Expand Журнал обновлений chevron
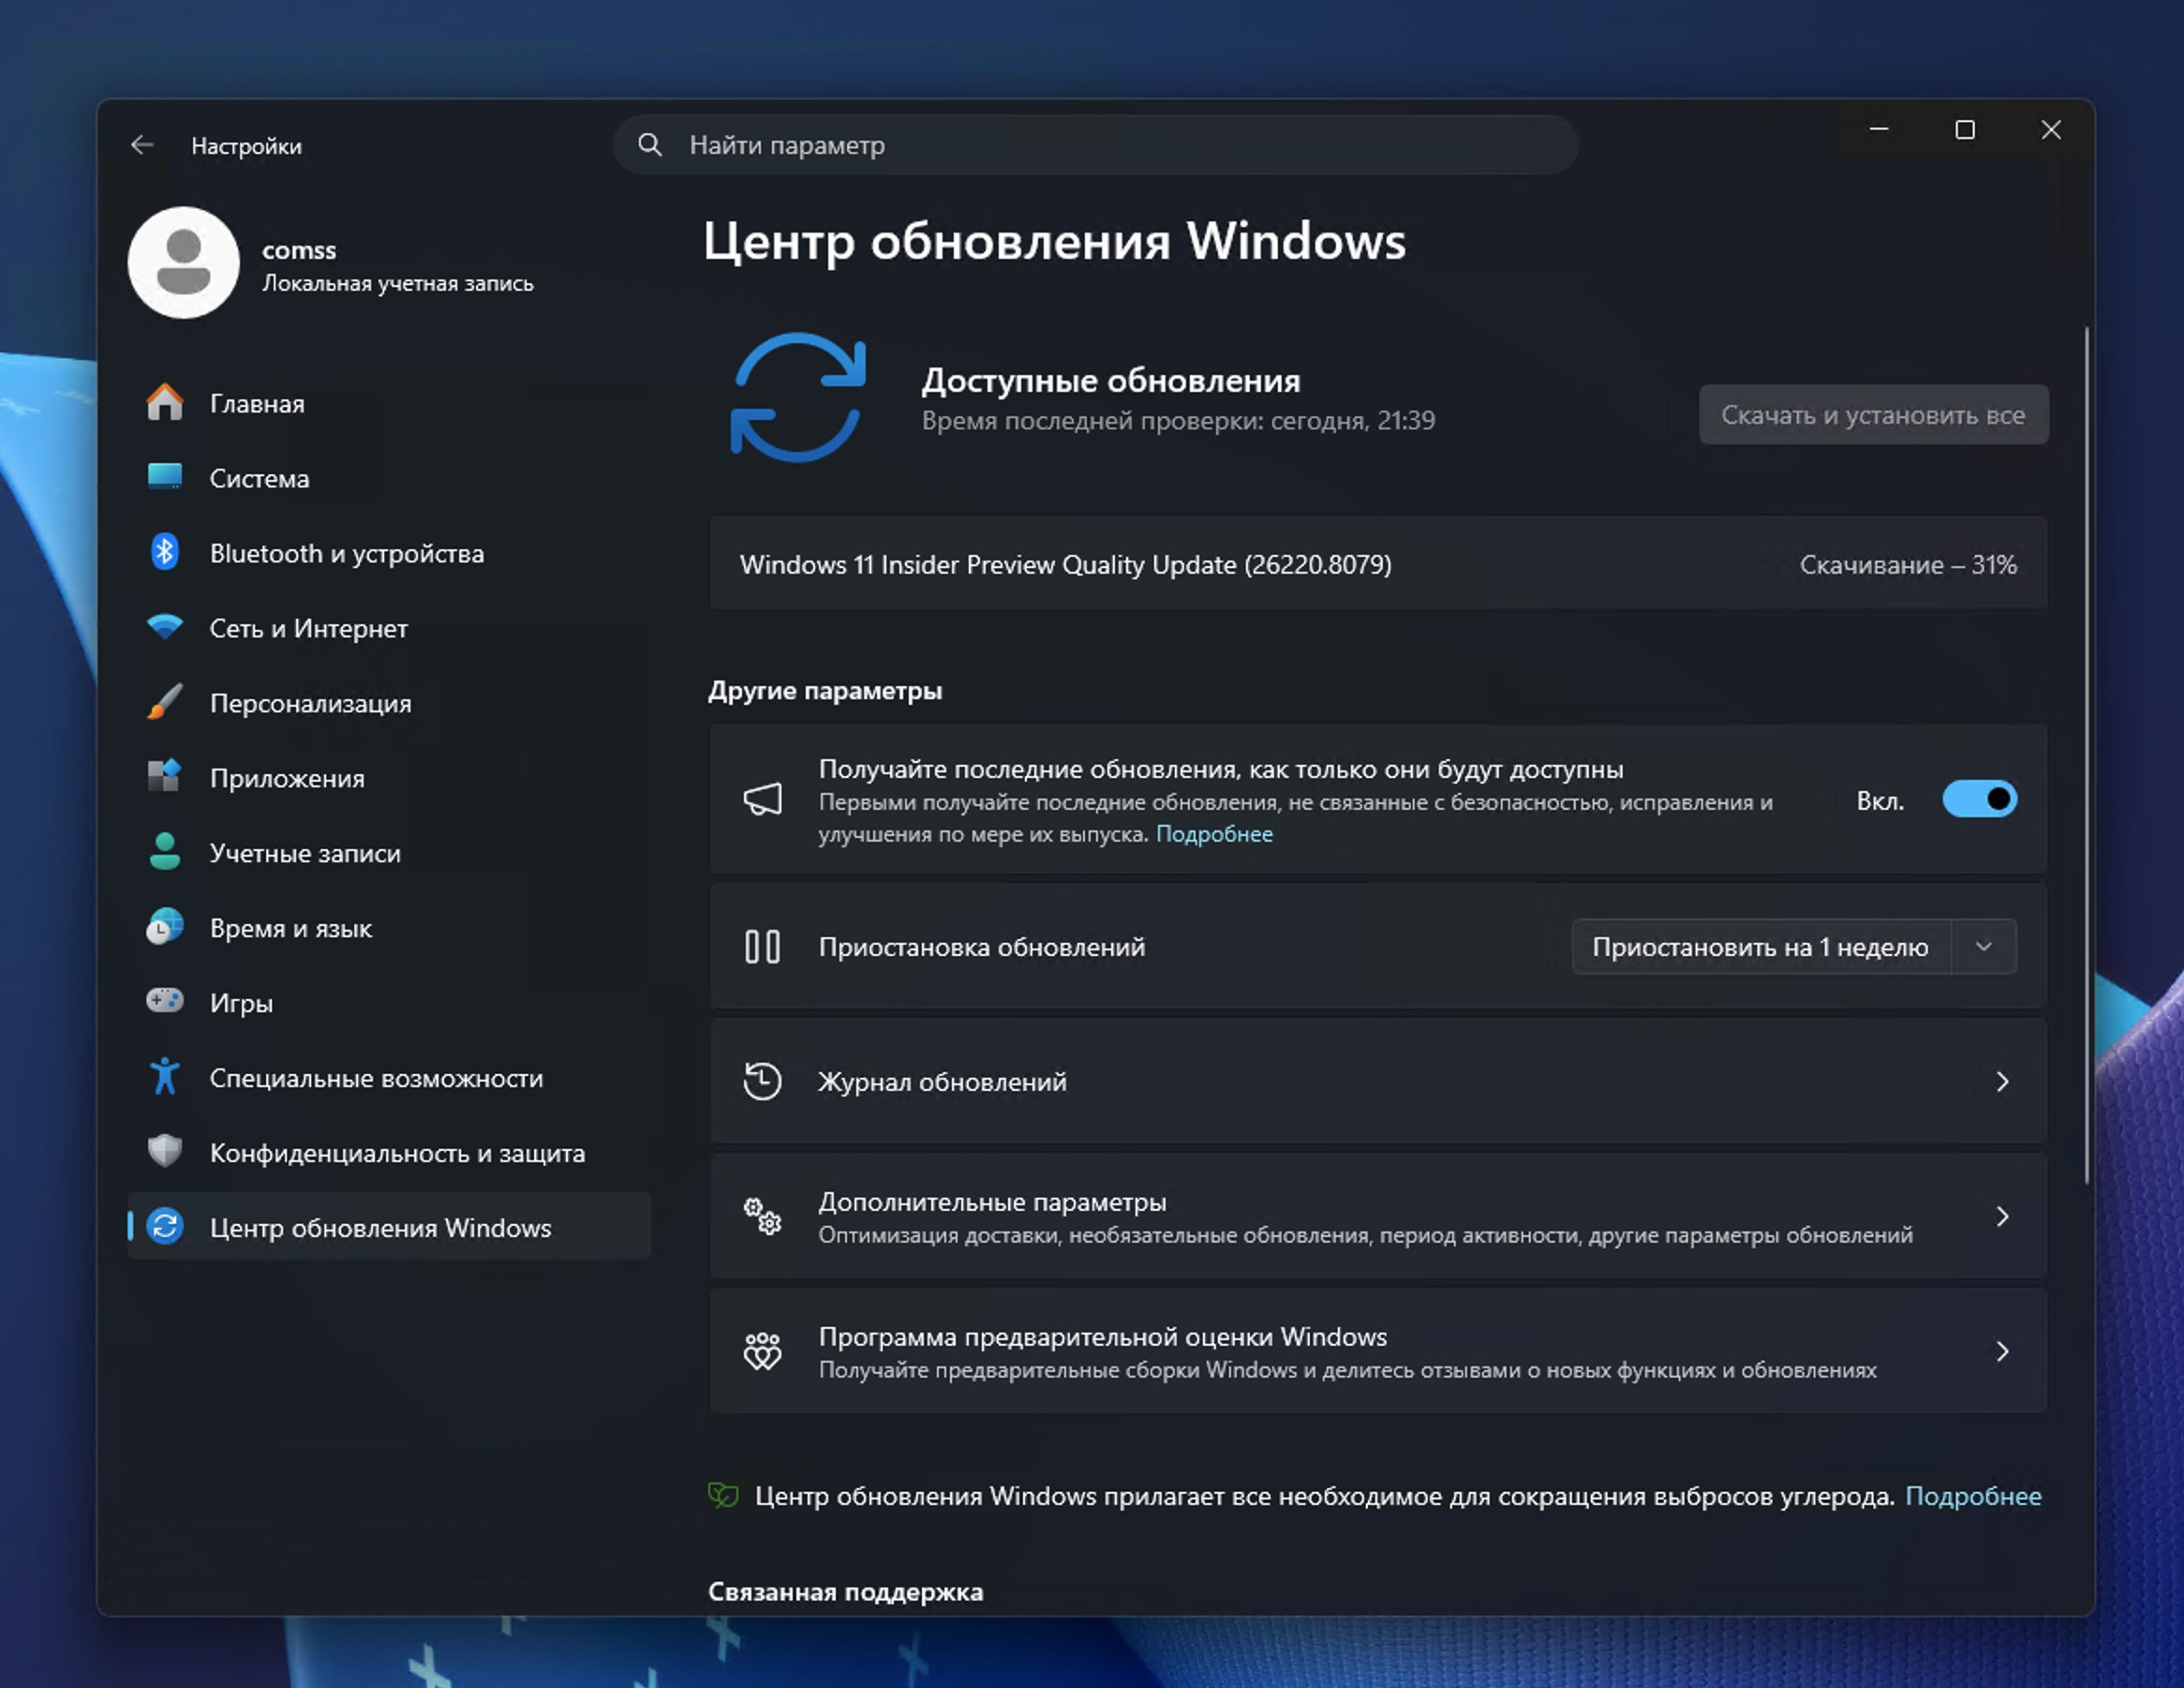This screenshot has height=1688, width=2184. pyautogui.click(x=2002, y=1082)
